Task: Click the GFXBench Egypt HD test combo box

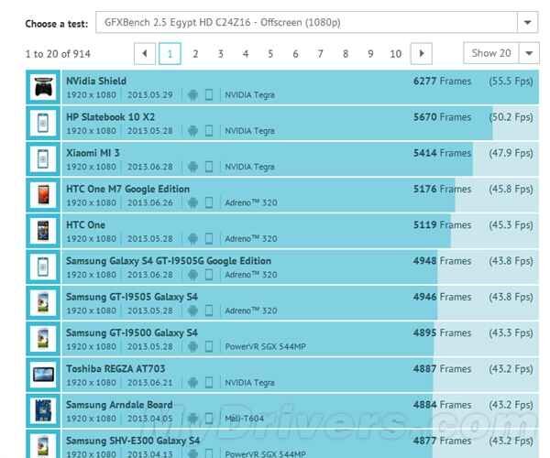Action: (317, 22)
